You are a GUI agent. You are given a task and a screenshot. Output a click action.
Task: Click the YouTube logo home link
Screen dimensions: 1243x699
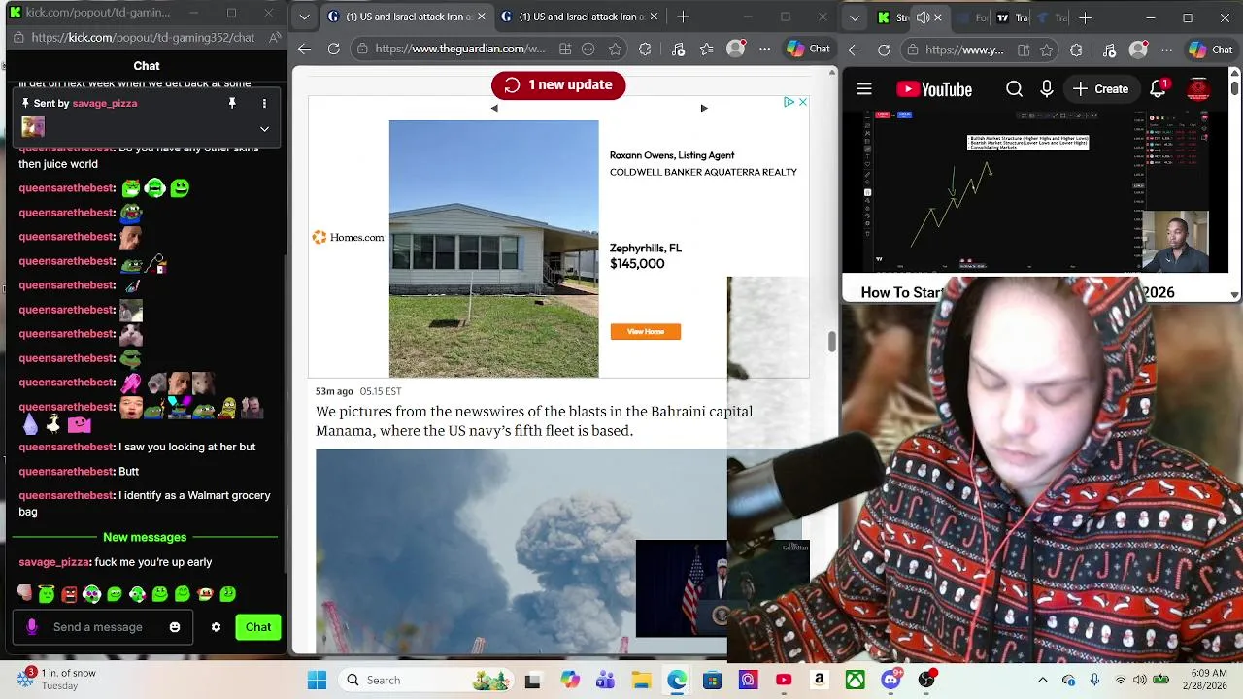click(934, 89)
